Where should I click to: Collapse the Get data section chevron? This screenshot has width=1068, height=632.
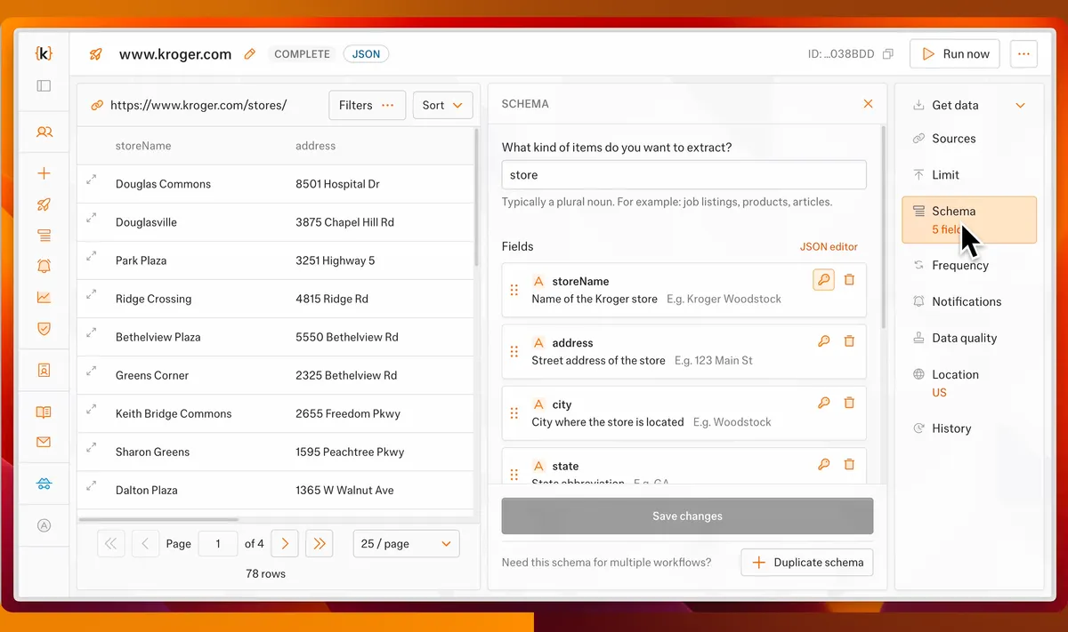pyautogui.click(x=1021, y=106)
